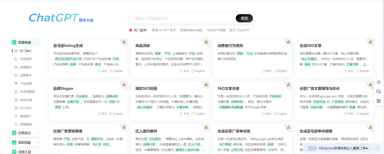384x154 pixels.
Task: Click the ChatGPT 指令大全 logo
Action: 61,18
